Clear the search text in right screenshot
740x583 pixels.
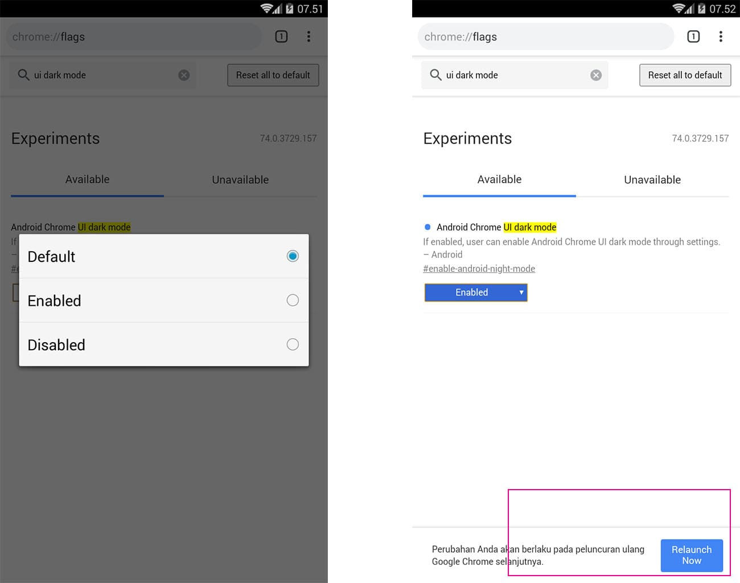(x=596, y=75)
